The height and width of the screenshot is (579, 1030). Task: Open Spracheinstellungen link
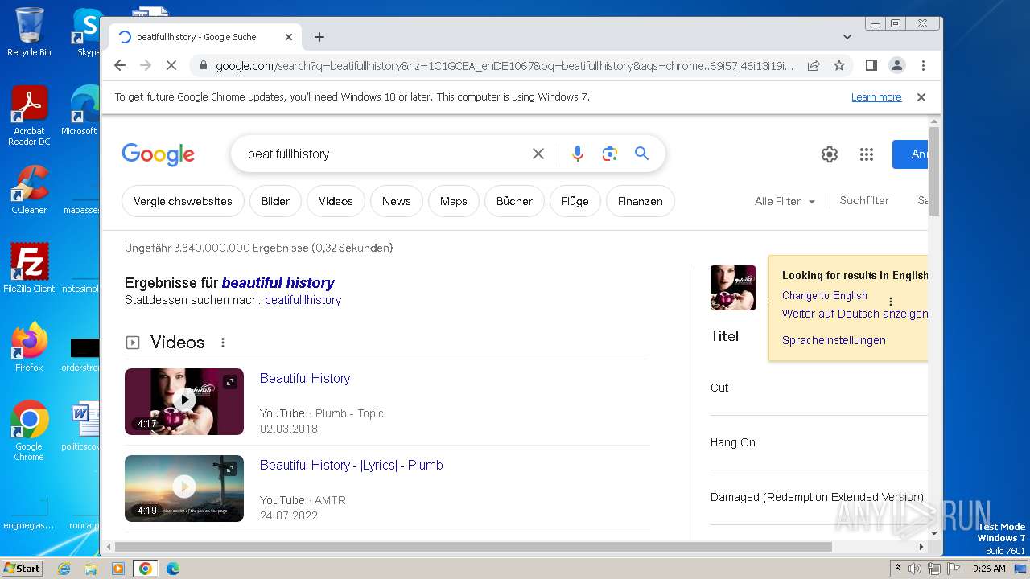coord(834,340)
